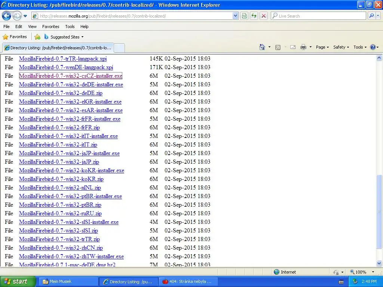Screen dimensions: 383x287
Task: Open MozillaFirebird-0.7-wenDE-langpack.xpi link
Action: (x=66, y=67)
